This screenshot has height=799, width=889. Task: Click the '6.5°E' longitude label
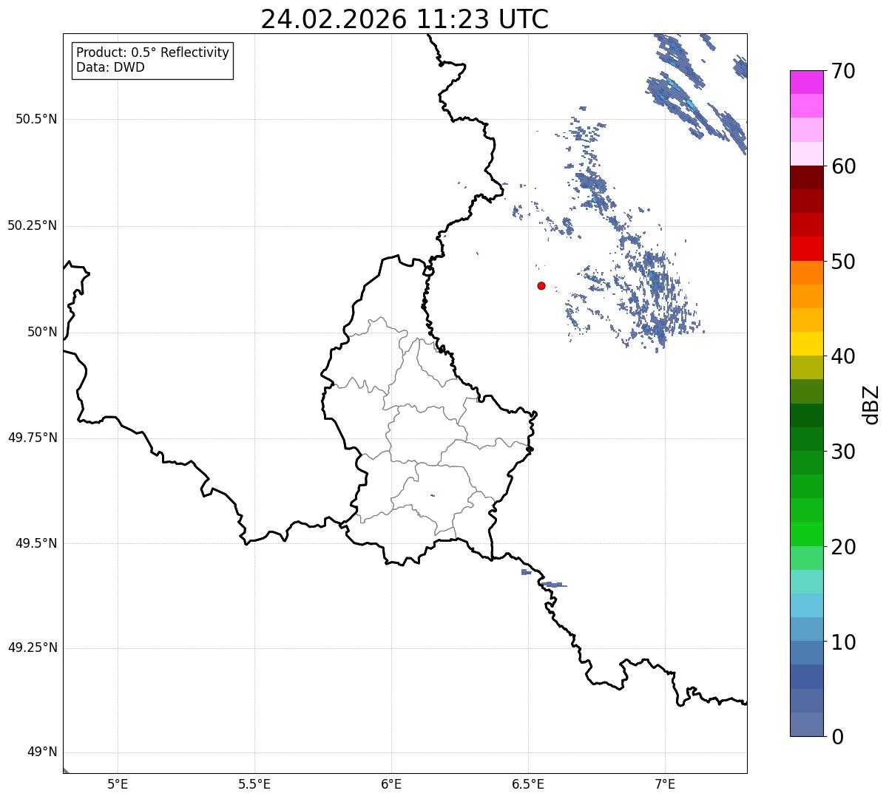[528, 784]
